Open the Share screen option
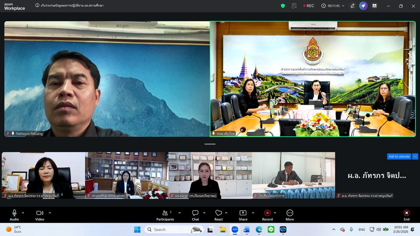The width and height of the screenshot is (420, 236). click(x=243, y=215)
